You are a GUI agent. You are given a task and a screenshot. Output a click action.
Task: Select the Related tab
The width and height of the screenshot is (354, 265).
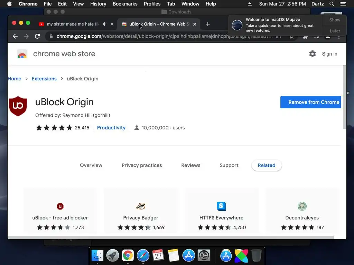(x=267, y=165)
